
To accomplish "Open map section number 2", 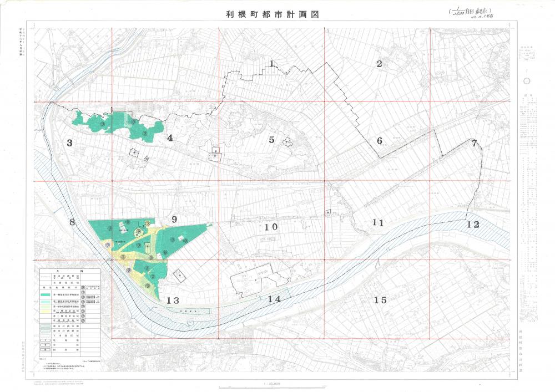I will point(380,64).
